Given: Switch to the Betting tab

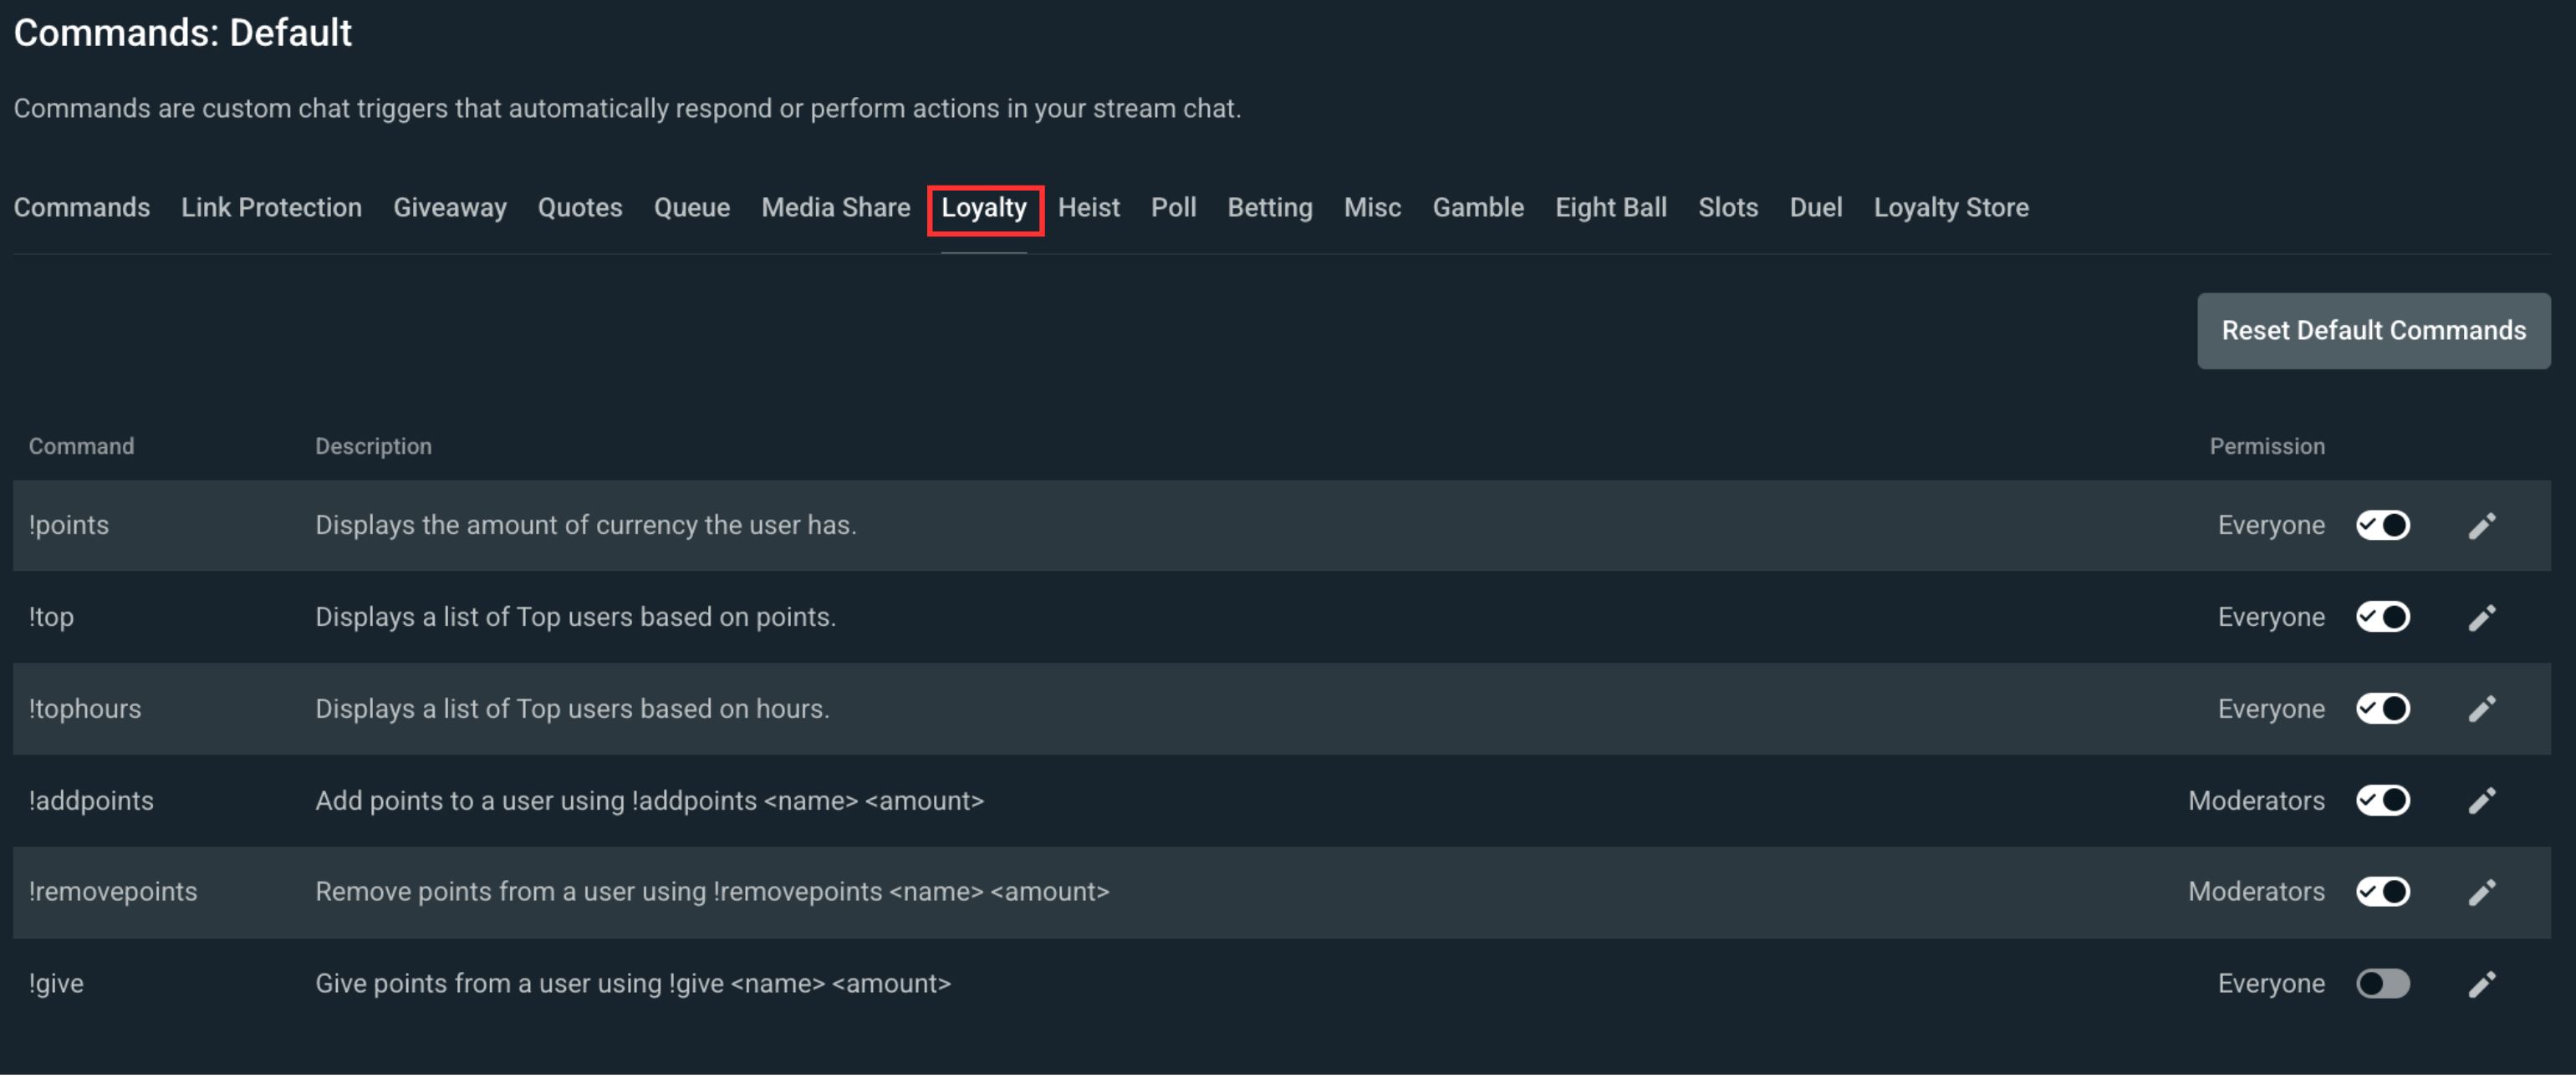Looking at the screenshot, I should pos(1270,208).
